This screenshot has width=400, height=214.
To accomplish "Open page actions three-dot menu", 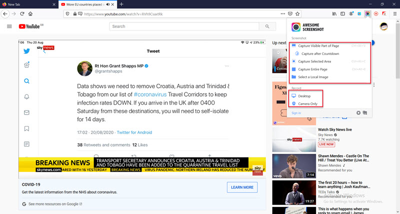I will [282, 14].
